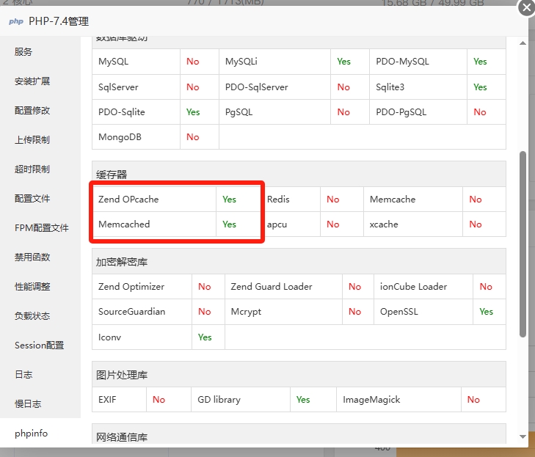Click the PHP-7.4管理 dialog title
Image resolution: width=535 pixels, height=457 pixels.
click(59, 21)
